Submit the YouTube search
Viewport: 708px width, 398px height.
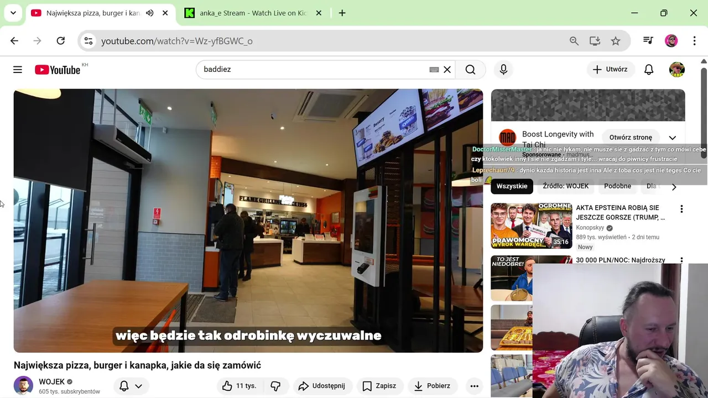[470, 69]
